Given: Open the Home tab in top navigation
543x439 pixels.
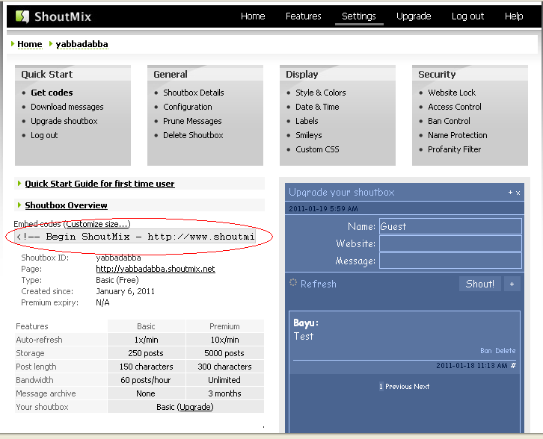Looking at the screenshot, I should click(x=253, y=16).
